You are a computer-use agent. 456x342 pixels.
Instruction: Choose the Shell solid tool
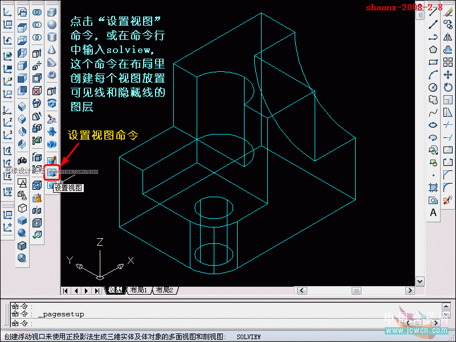click(x=37, y=223)
